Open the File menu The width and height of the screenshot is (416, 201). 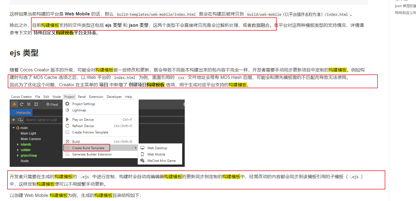38,97
